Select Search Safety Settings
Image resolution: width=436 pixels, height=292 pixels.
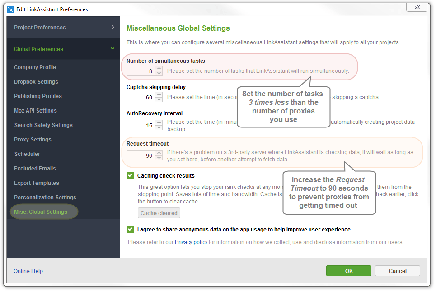[x=43, y=125]
